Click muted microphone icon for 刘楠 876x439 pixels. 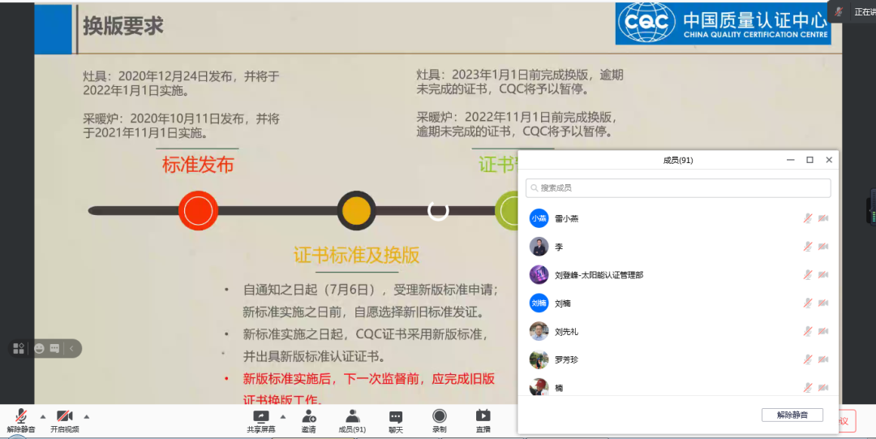click(x=807, y=303)
